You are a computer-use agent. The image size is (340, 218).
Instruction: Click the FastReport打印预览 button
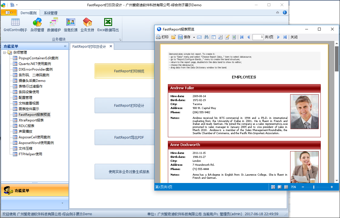[x=125, y=71]
